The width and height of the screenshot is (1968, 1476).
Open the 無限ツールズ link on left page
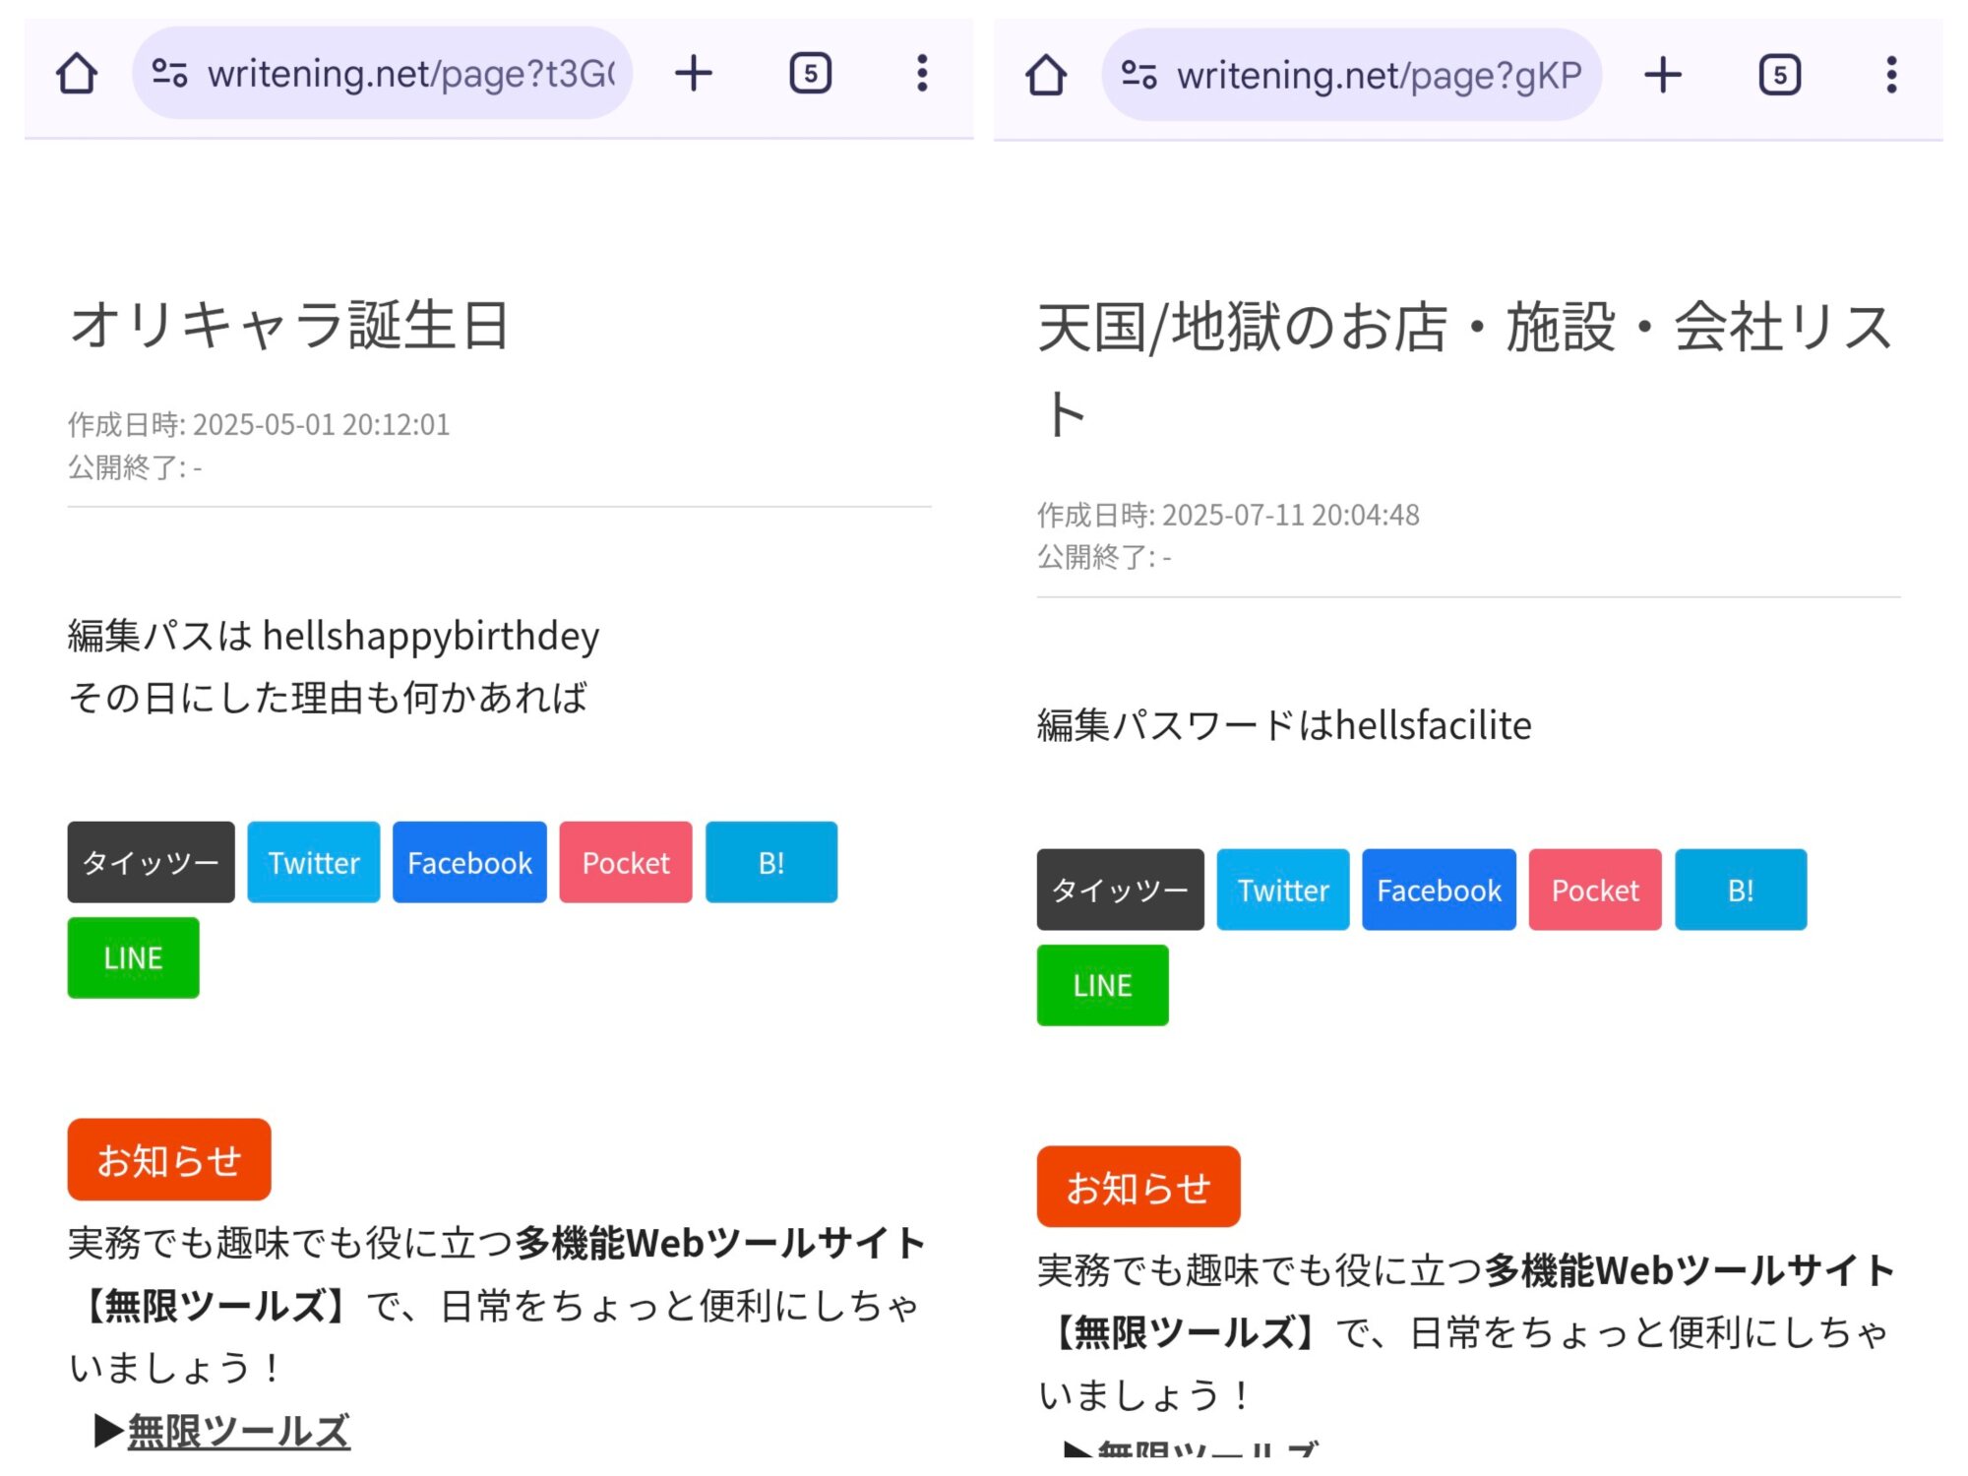click(238, 1431)
